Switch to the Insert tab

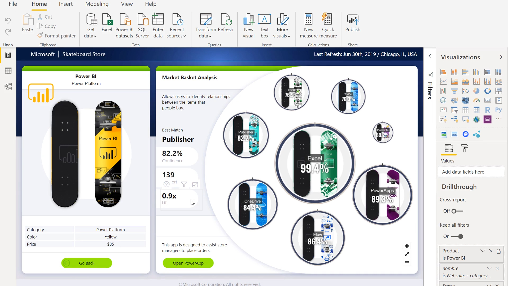(x=66, y=4)
